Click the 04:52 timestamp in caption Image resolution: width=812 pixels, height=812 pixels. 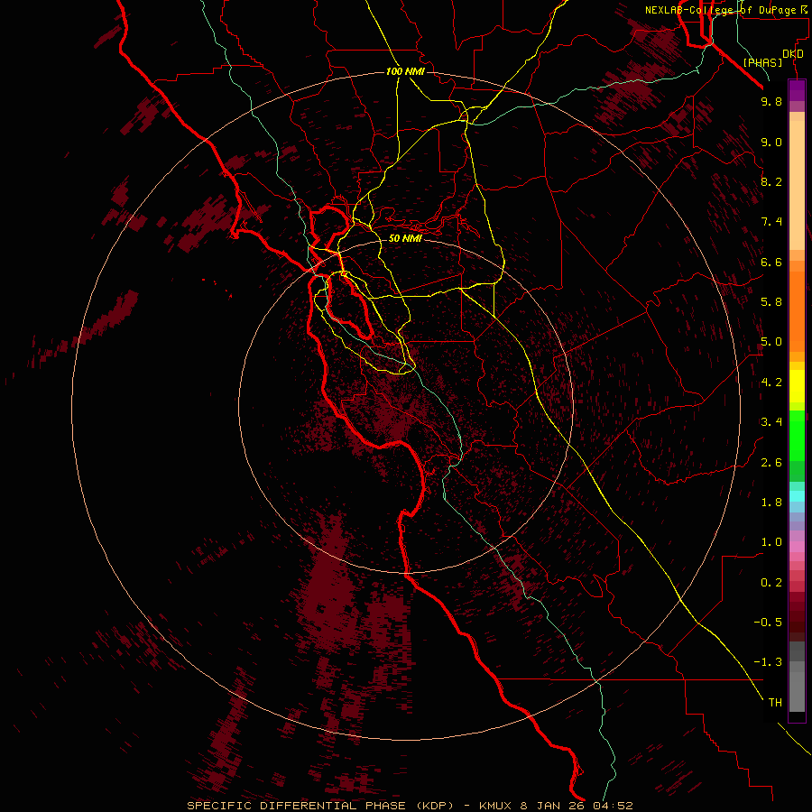(614, 806)
